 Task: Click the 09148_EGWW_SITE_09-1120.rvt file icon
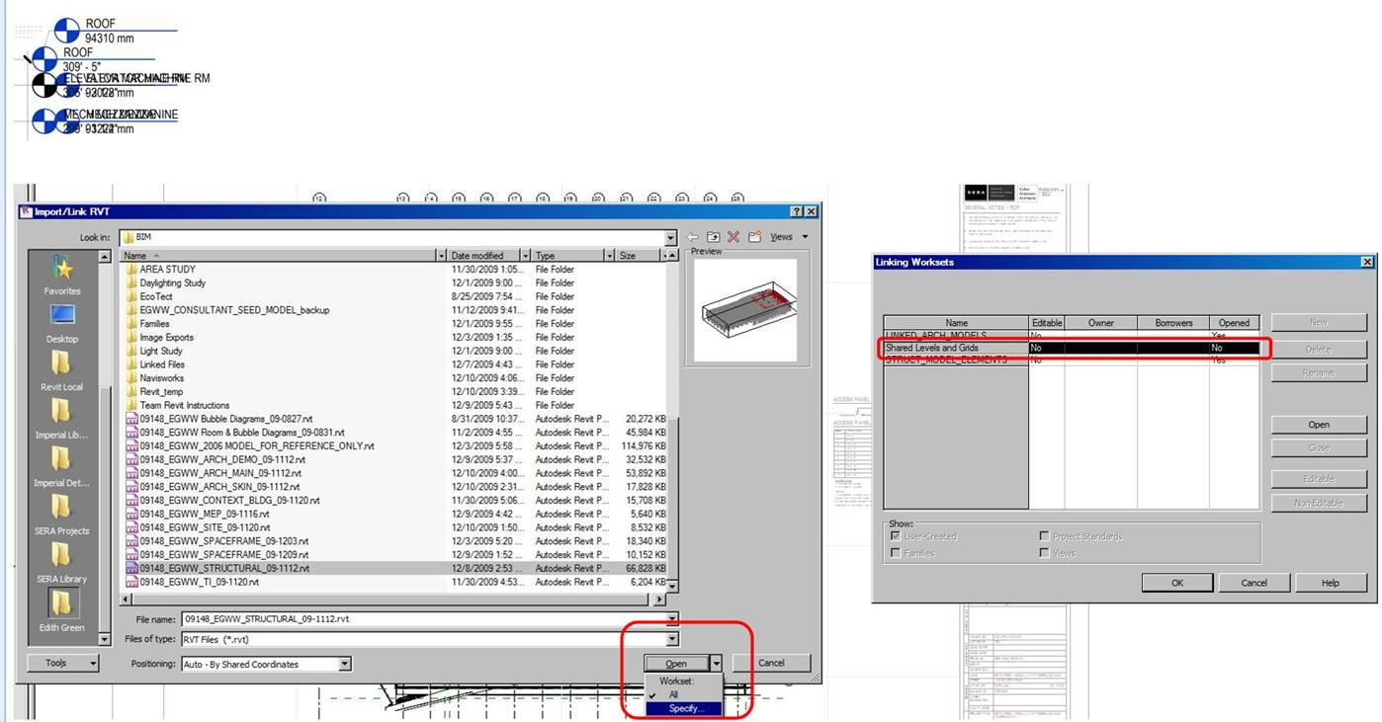point(132,527)
